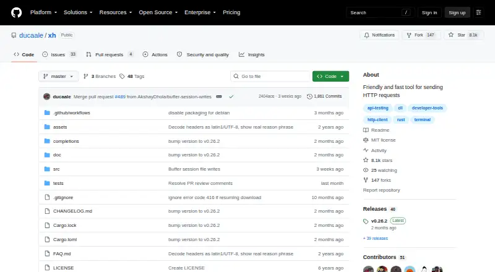The image size is (495, 272).
Task: Click the tests folder icon
Action: click(x=47, y=183)
